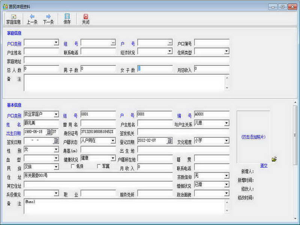
Task: Click the 男子数 field
Action: click(x=98, y=69)
